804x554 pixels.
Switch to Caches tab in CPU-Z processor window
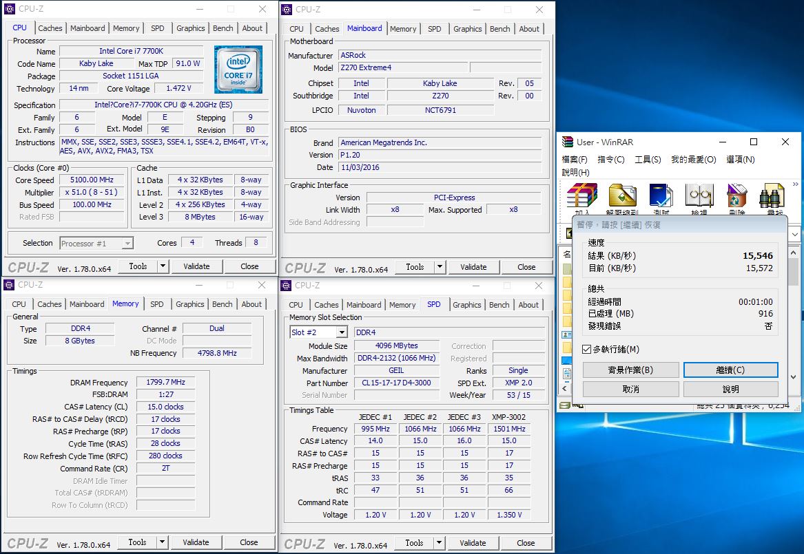[50, 28]
